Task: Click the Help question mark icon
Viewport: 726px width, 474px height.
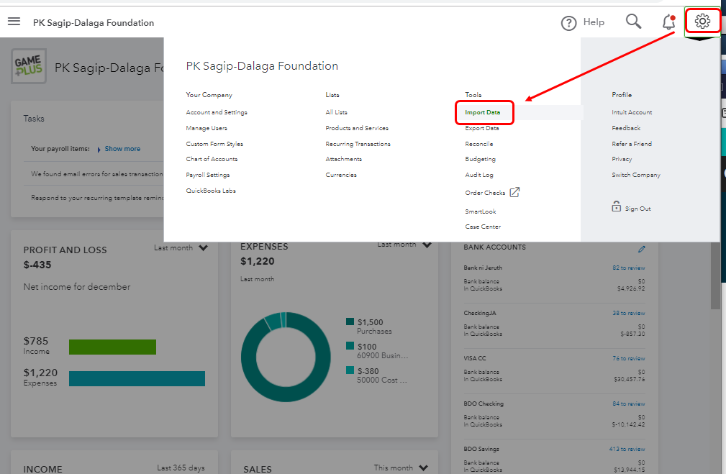Action: point(568,23)
